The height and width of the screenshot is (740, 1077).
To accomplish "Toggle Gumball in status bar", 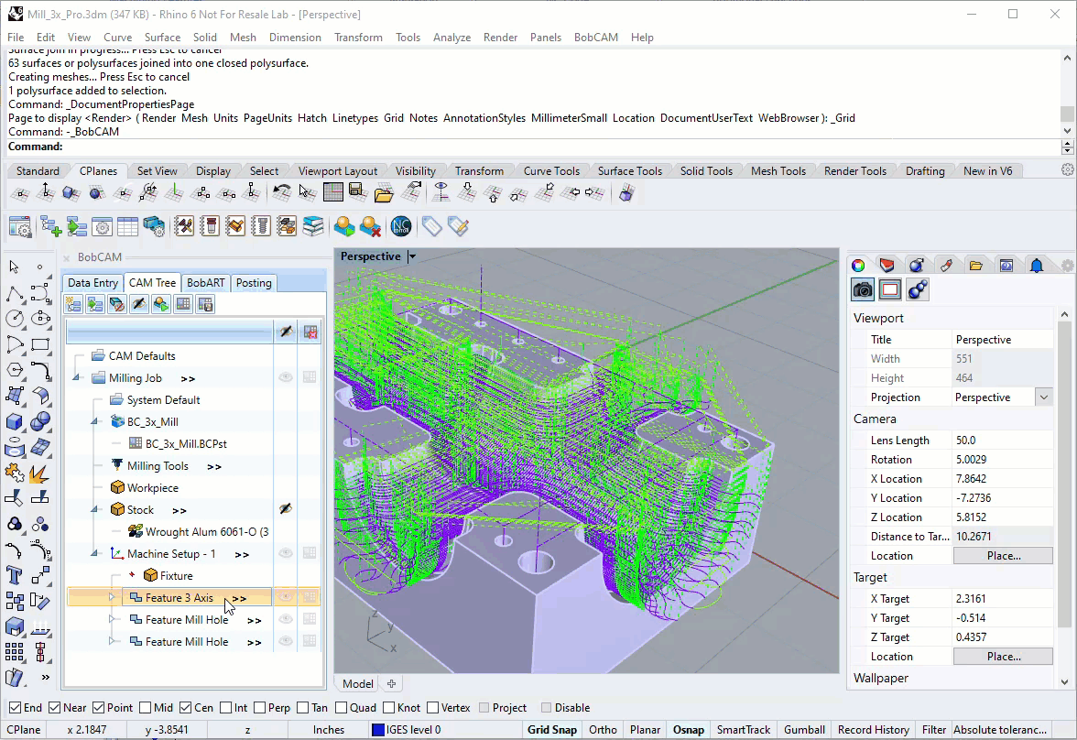I will pos(804,730).
